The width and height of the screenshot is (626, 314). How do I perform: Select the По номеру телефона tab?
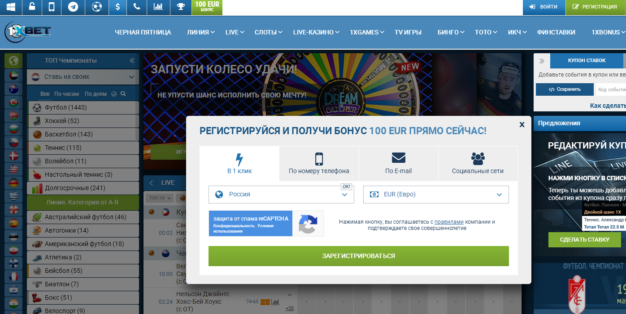(319, 164)
